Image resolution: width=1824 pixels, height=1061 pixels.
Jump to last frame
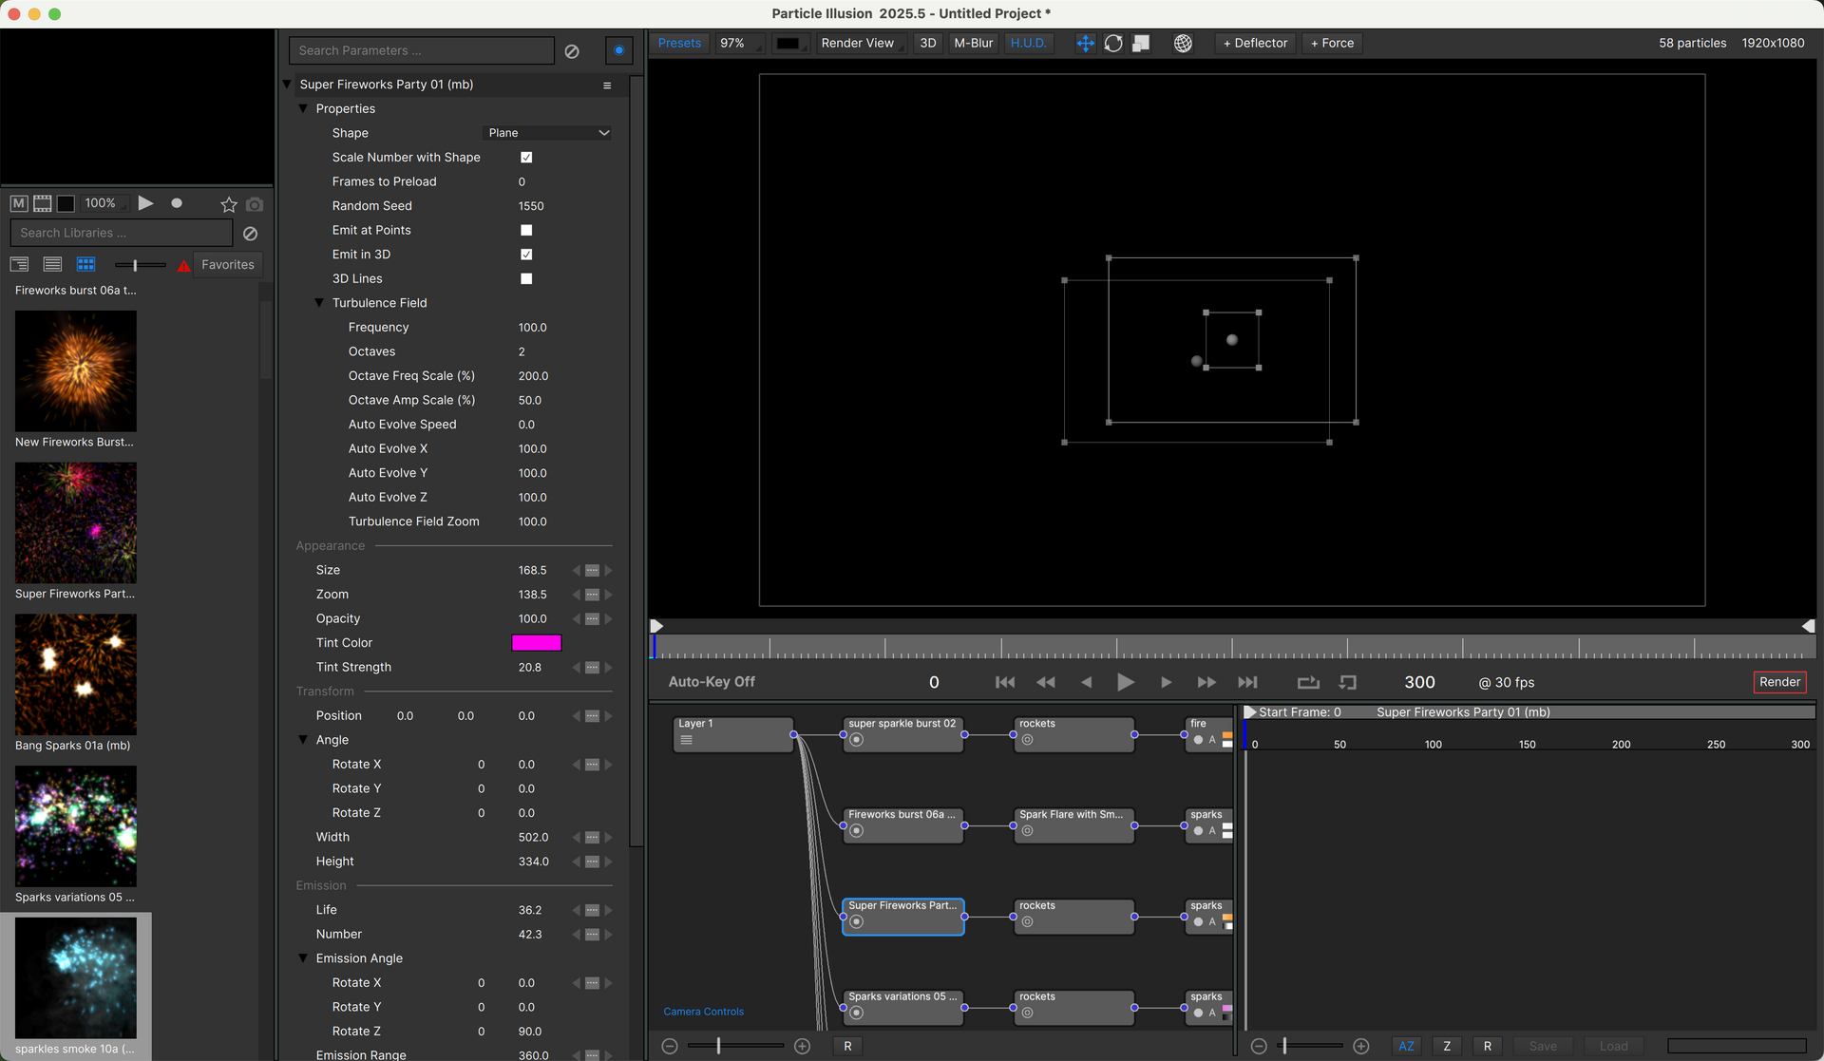(x=1247, y=682)
